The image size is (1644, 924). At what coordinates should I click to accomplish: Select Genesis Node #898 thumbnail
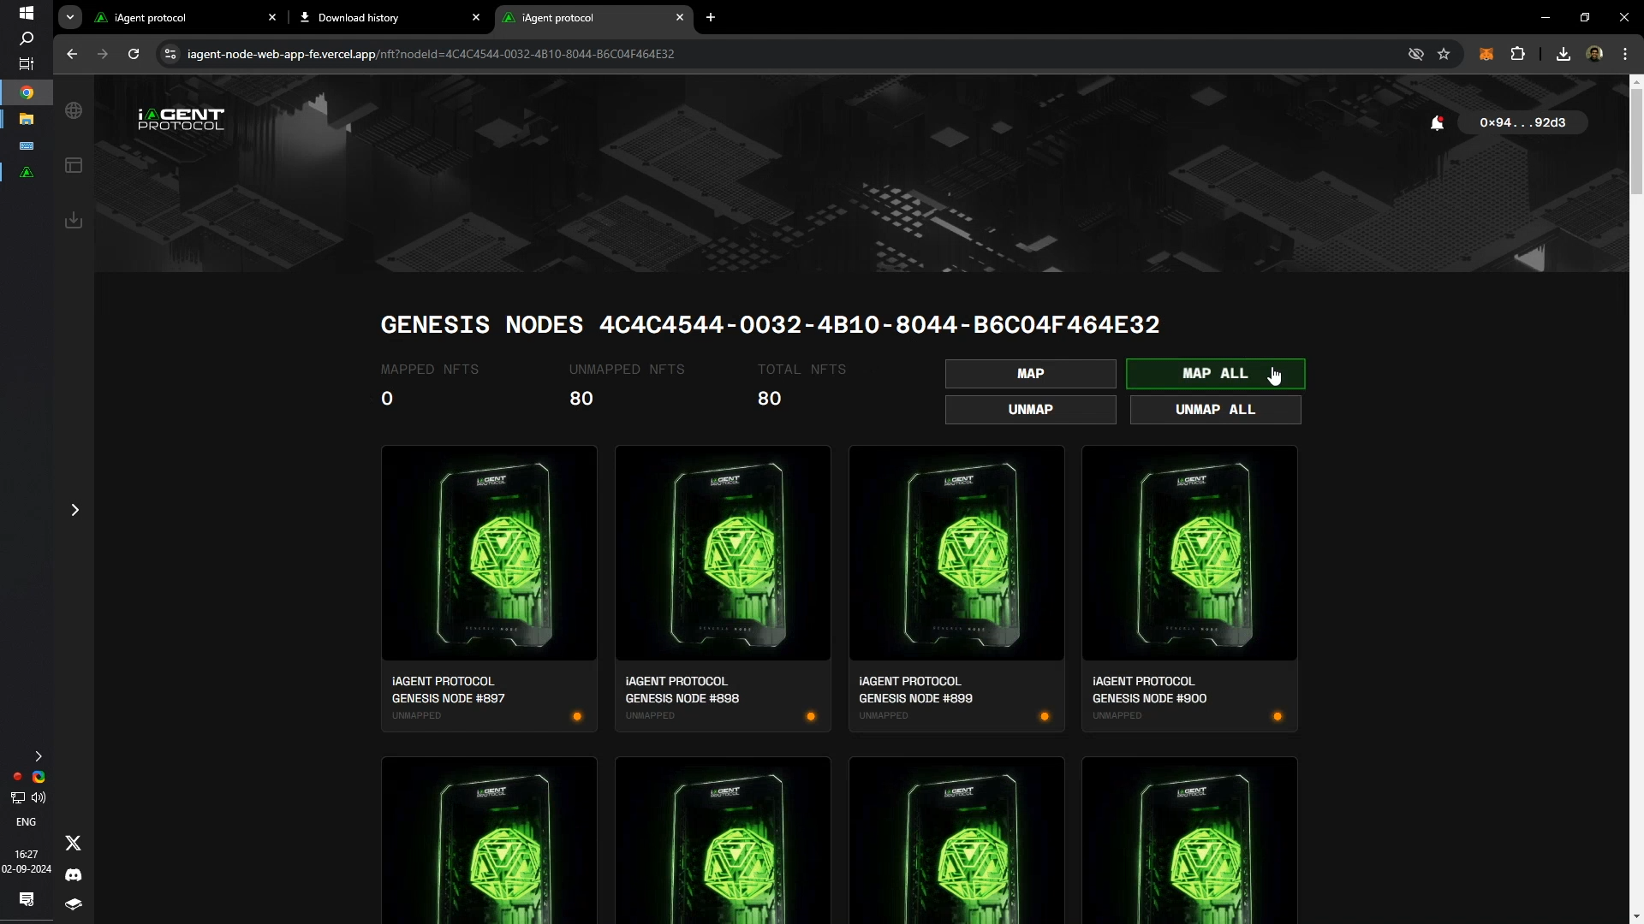pos(723,553)
